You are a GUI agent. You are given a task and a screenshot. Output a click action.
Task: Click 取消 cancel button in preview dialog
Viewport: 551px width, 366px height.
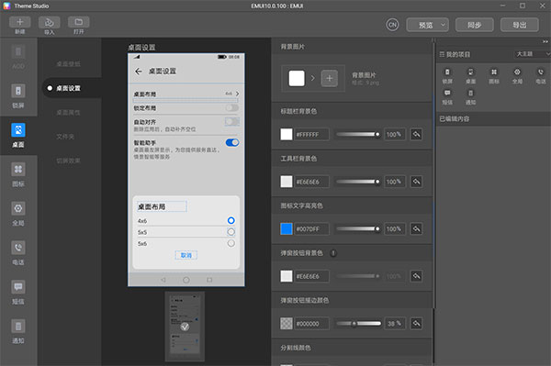186,255
